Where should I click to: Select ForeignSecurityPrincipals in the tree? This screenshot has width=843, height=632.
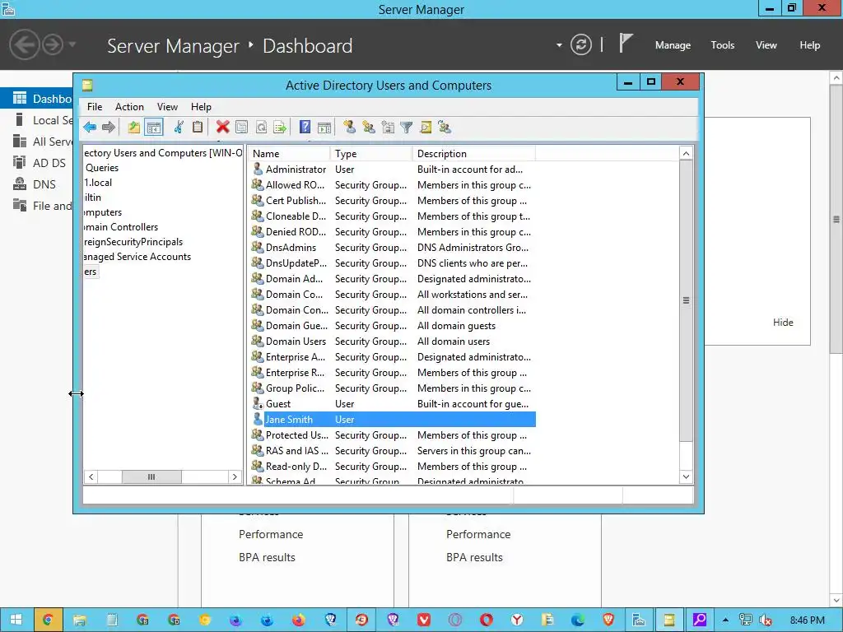(133, 242)
